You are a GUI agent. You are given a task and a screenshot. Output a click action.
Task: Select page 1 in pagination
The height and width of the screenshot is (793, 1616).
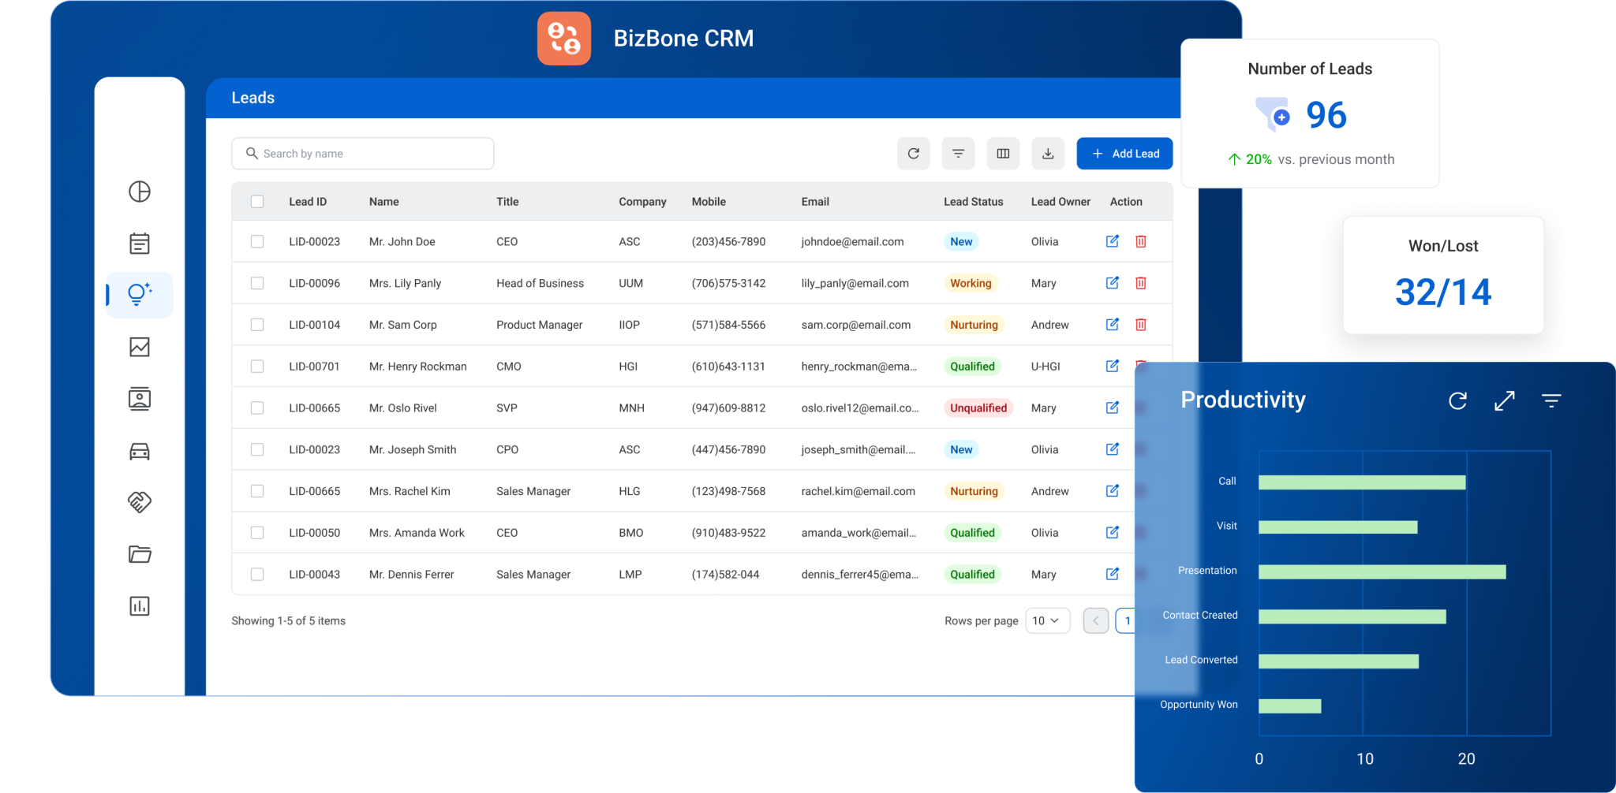(x=1127, y=621)
